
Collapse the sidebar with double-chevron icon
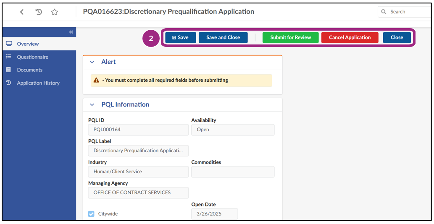pyautogui.click(x=71, y=32)
